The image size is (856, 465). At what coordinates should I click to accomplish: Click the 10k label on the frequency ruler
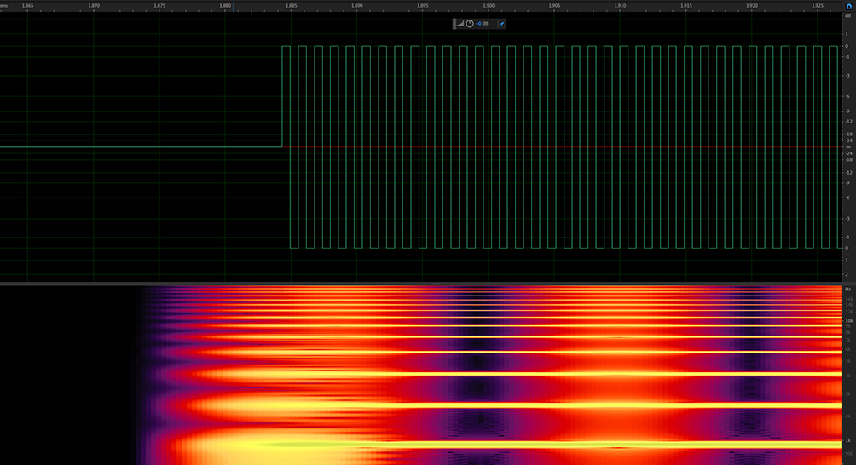[x=847, y=321]
